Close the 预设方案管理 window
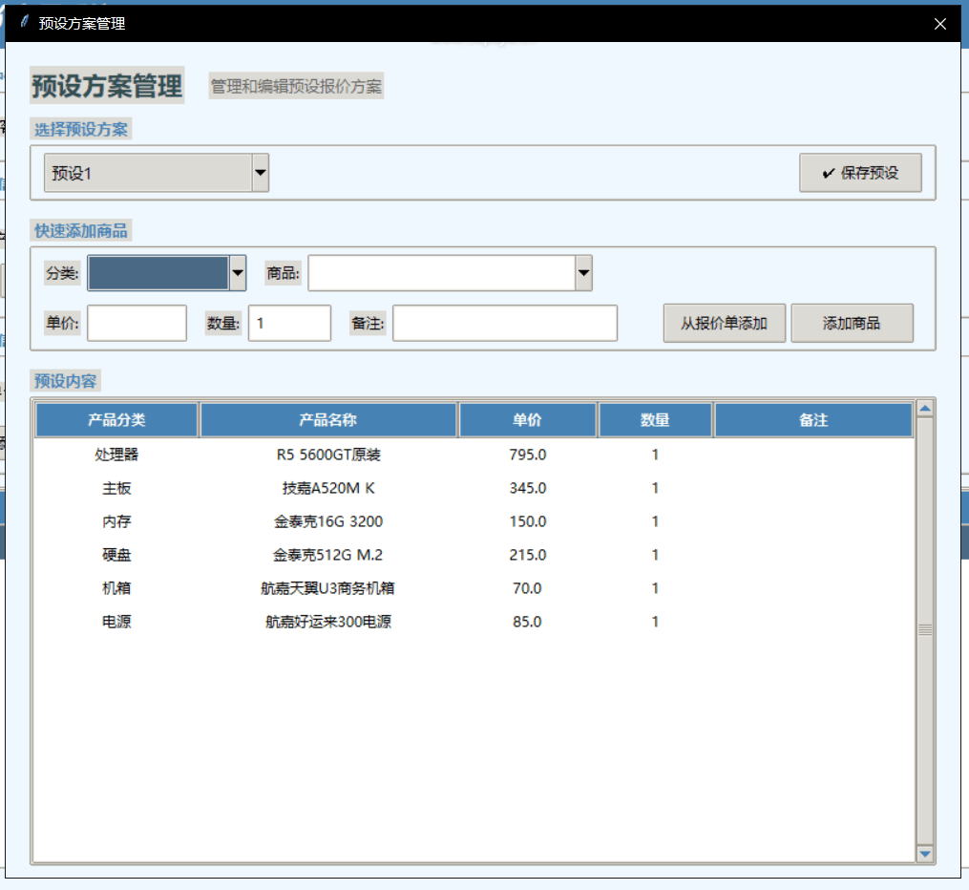 tap(940, 24)
